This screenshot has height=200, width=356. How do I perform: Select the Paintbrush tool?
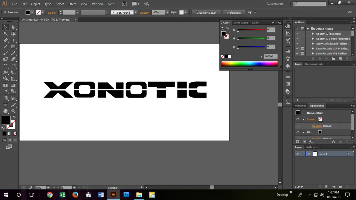[5, 53]
